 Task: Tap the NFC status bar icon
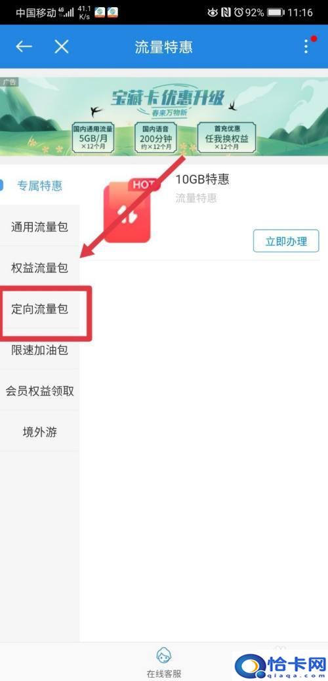225,12
